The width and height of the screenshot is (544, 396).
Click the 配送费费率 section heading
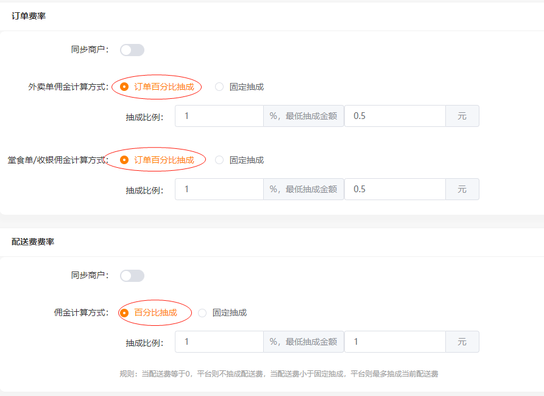click(x=33, y=242)
